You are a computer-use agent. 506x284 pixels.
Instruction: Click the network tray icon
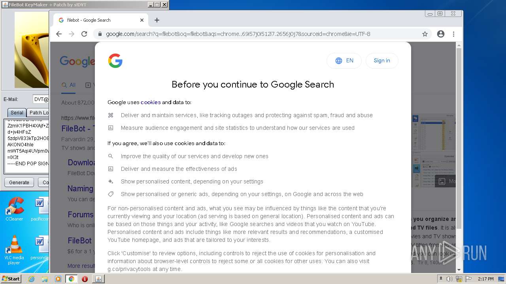(x=459, y=279)
